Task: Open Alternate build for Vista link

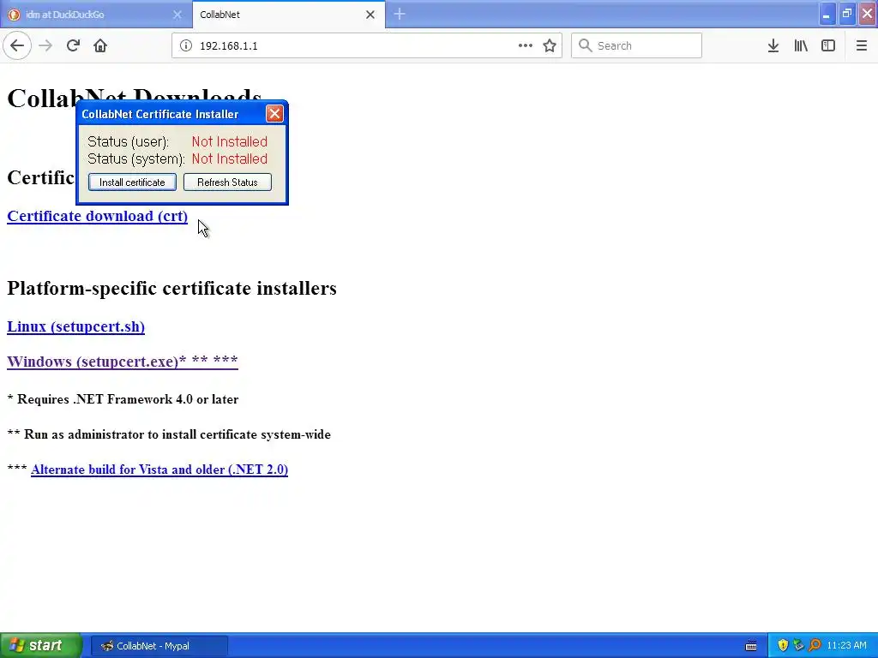Action: tap(159, 470)
